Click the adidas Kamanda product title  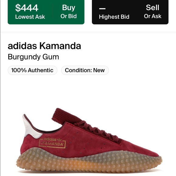tap(44, 46)
